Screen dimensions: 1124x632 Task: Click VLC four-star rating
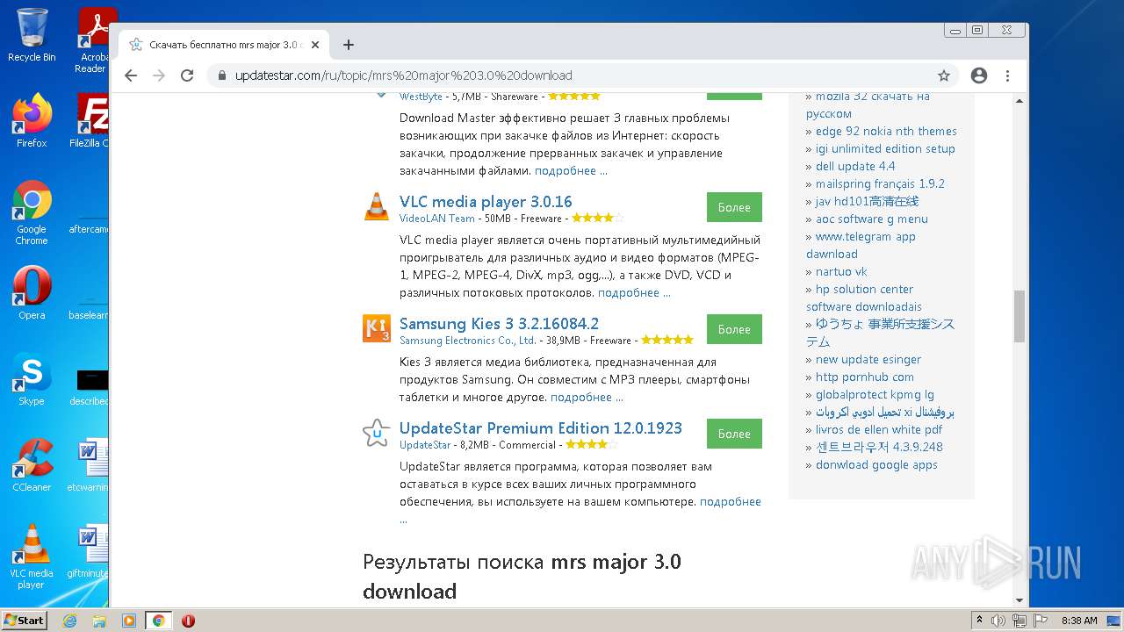point(597,218)
